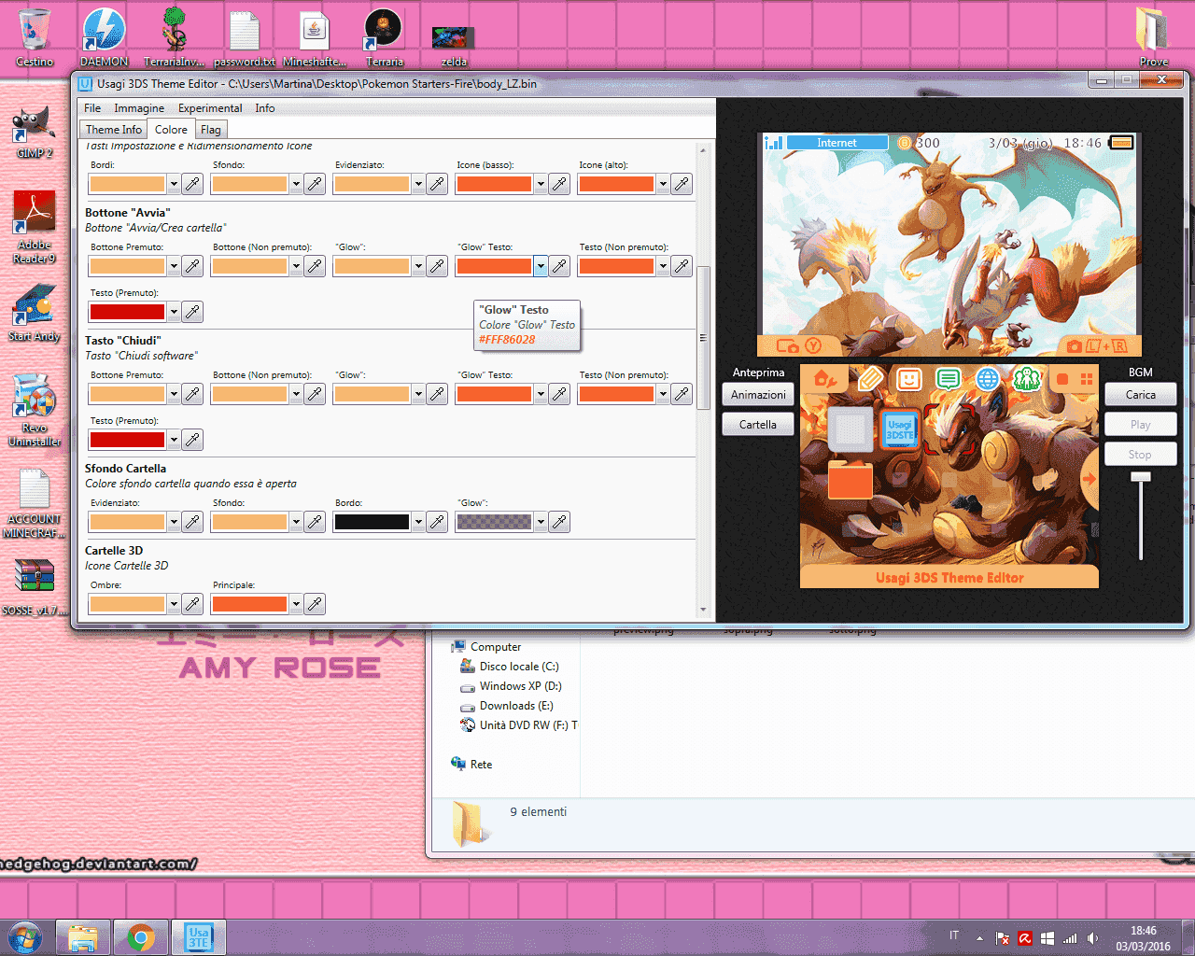Click the Usagi 3DS Theme Editor taskbar icon
1195x956 pixels.
coord(199,937)
